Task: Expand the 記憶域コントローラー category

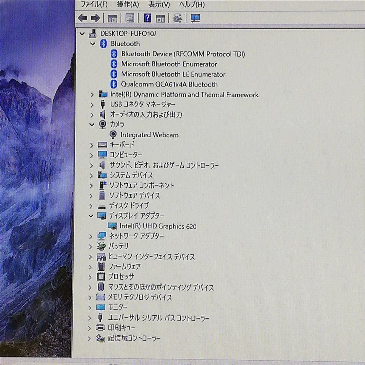Action: click(89, 338)
